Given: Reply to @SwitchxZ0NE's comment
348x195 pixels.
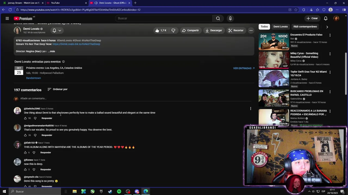Looking at the screenshot, I should 47,118.
